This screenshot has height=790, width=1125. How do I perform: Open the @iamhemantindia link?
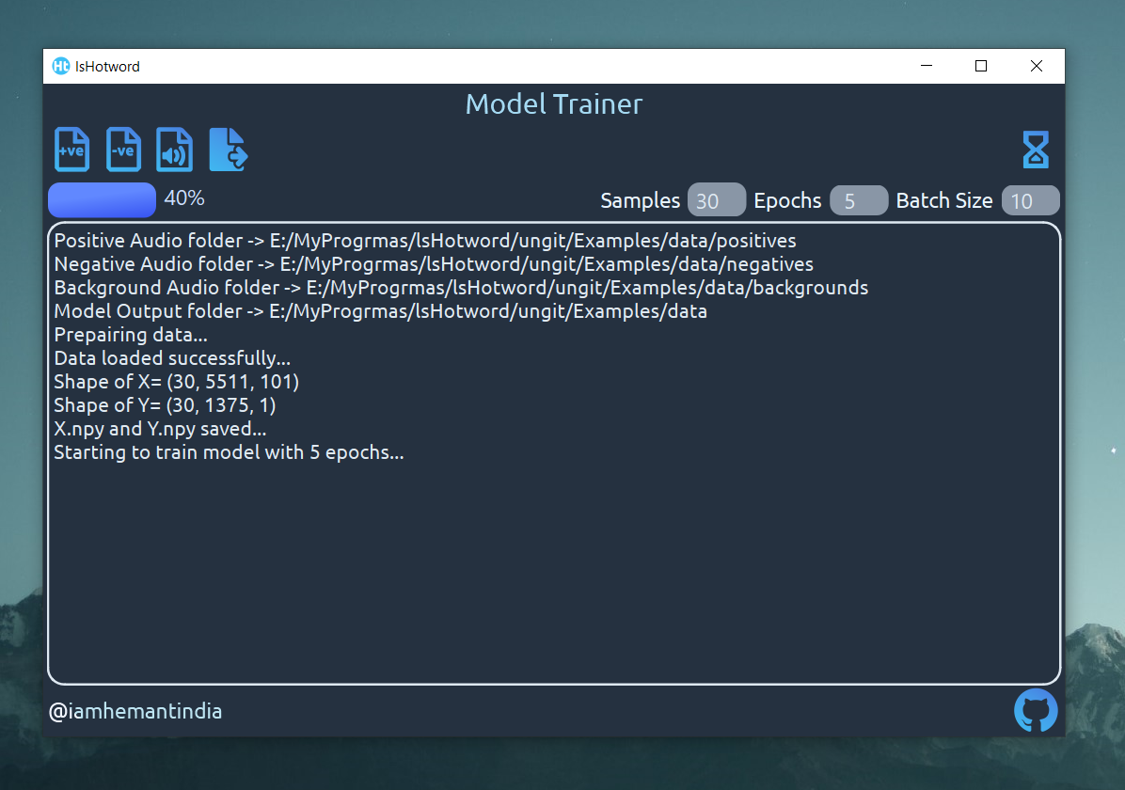135,711
